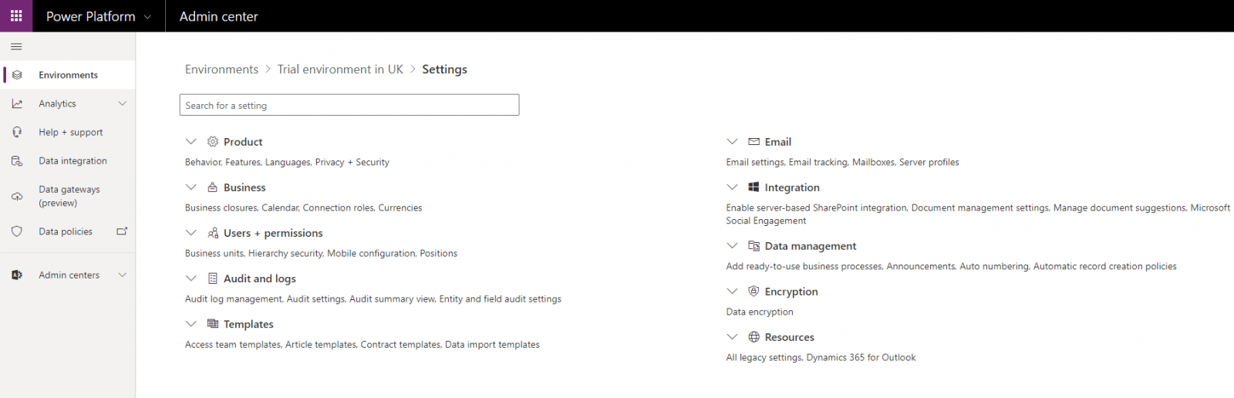Open the Power Platform dropdown arrow
1234x398 pixels.
147,16
